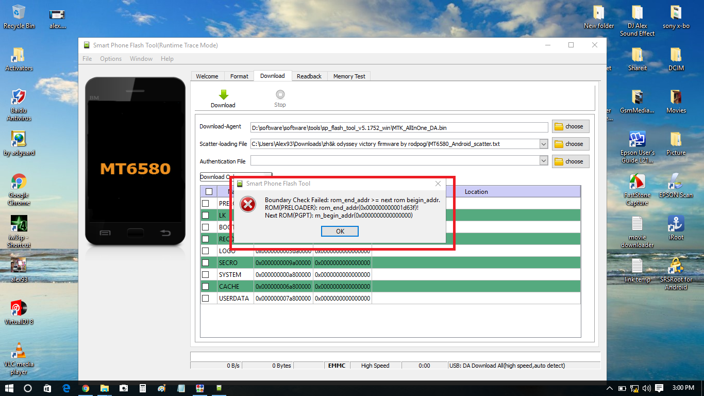Toggle the select-all header checkbox
Image resolution: width=704 pixels, height=396 pixels.
click(209, 192)
